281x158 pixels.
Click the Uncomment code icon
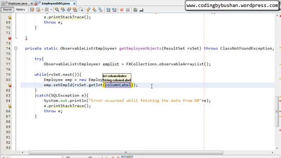click(141, 10)
